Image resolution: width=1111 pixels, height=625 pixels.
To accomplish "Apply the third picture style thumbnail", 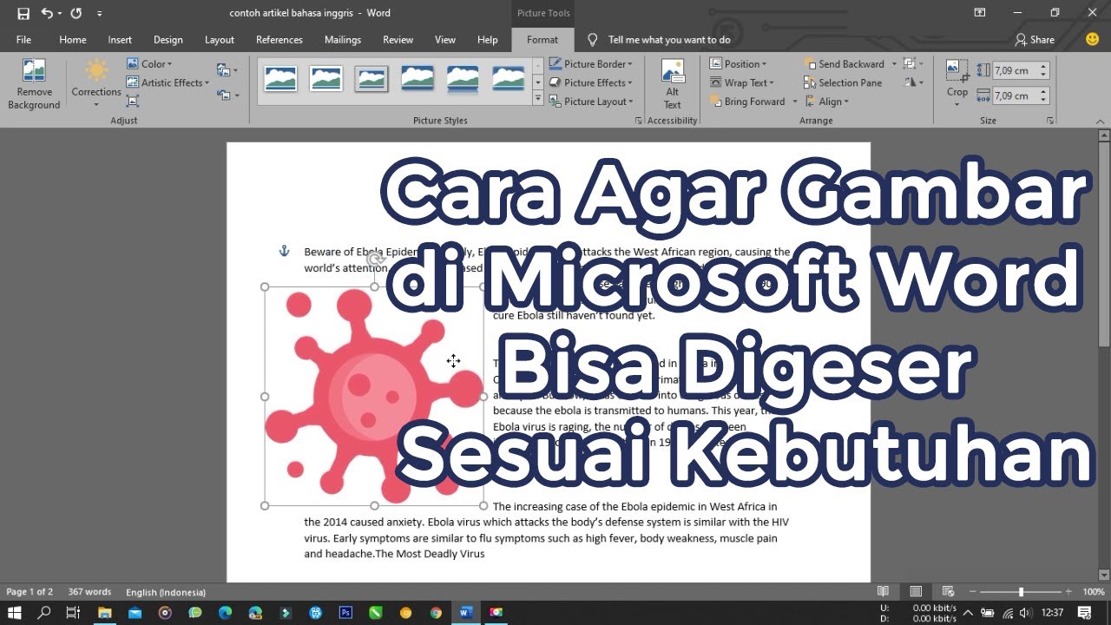I will [x=371, y=79].
